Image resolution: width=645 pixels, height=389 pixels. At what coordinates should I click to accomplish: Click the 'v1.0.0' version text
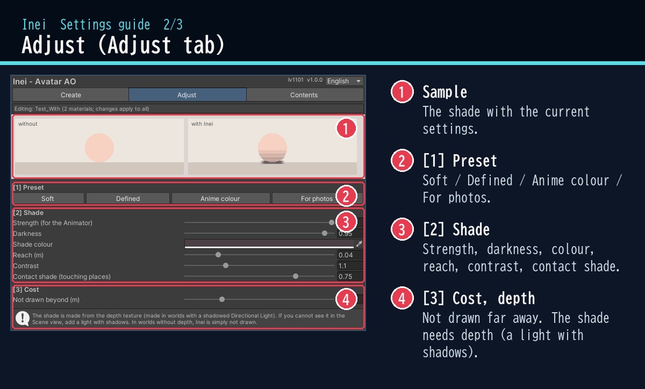click(315, 80)
